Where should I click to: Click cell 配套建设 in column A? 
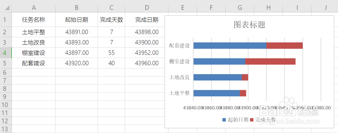click(33, 63)
